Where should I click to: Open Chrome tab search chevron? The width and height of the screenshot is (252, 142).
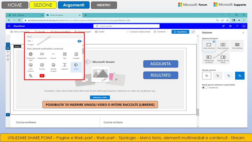pos(222,15)
